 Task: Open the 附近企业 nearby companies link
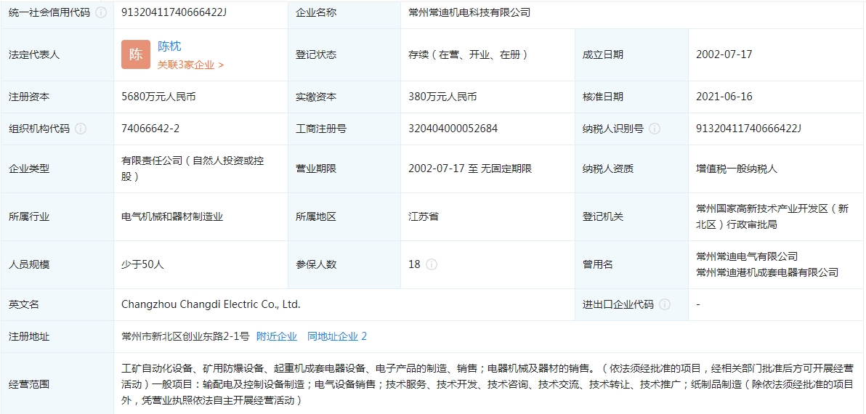click(277, 336)
